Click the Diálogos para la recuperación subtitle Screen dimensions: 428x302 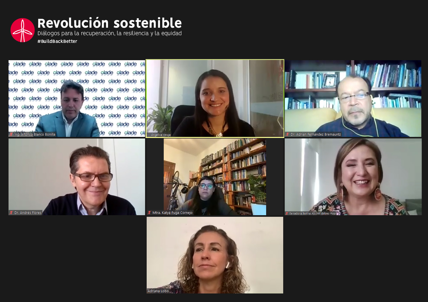tap(110, 34)
